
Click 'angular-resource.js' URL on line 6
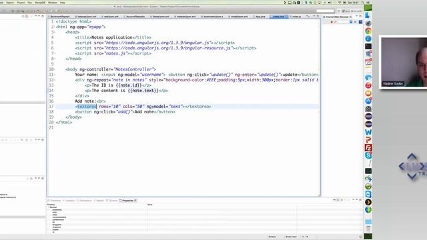[x=167, y=48]
